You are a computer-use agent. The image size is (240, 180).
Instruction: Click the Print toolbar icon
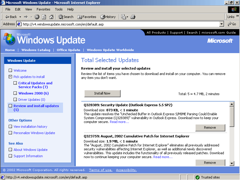(133, 17)
